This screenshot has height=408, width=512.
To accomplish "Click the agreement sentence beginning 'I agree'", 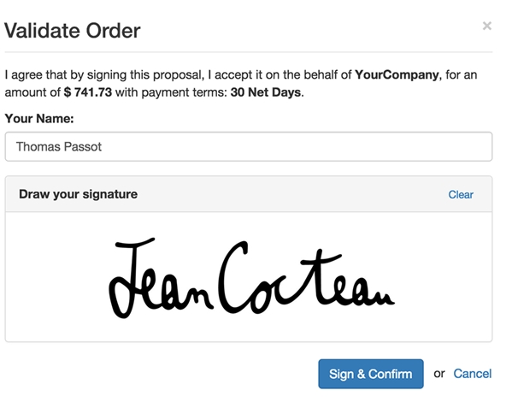I will [x=241, y=84].
